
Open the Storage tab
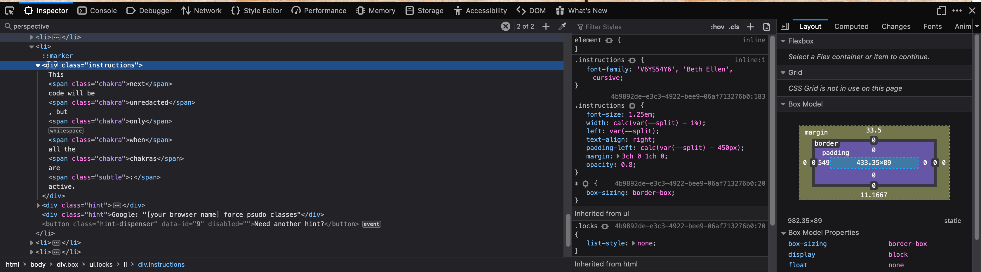(424, 11)
